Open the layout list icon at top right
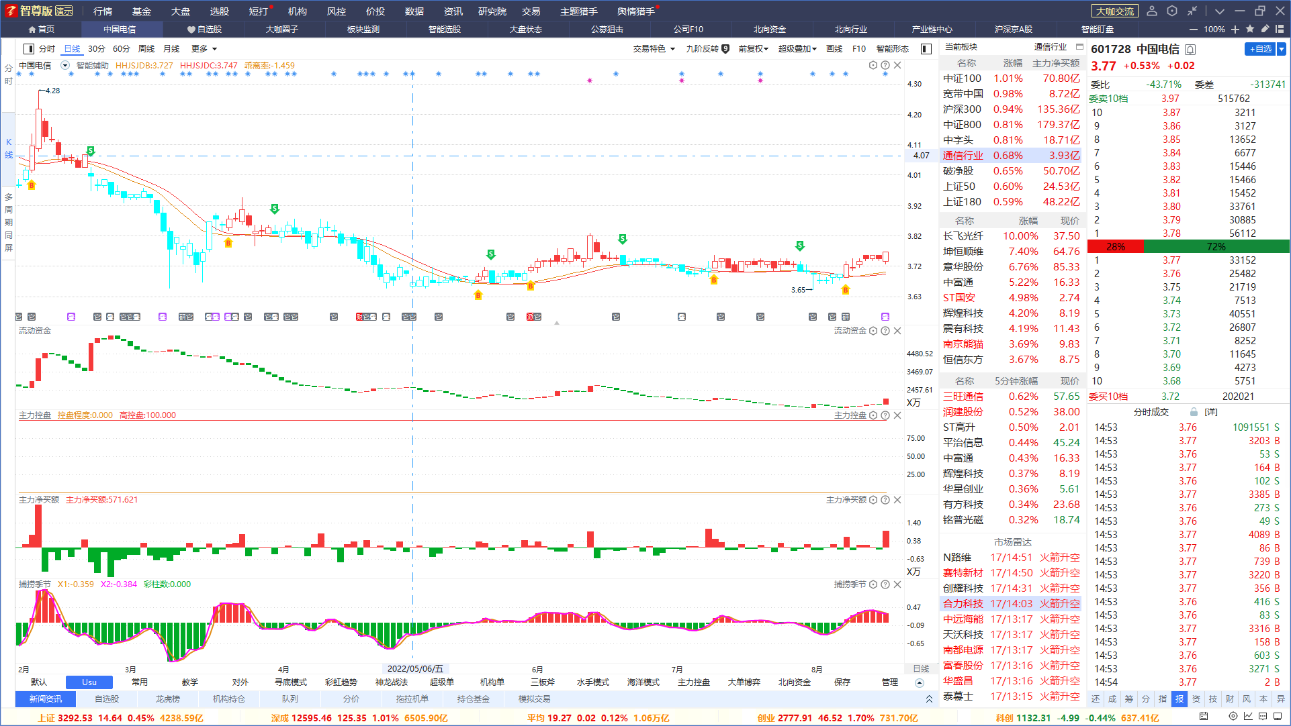The image size is (1291, 726). point(1280,29)
